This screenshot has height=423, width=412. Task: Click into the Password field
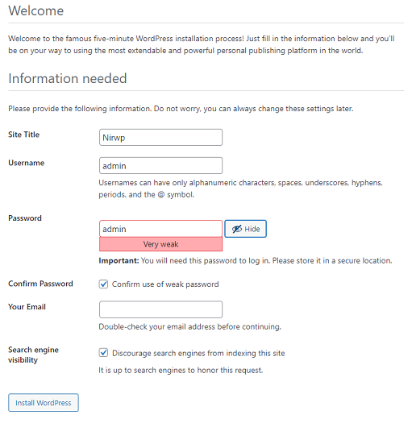point(161,229)
